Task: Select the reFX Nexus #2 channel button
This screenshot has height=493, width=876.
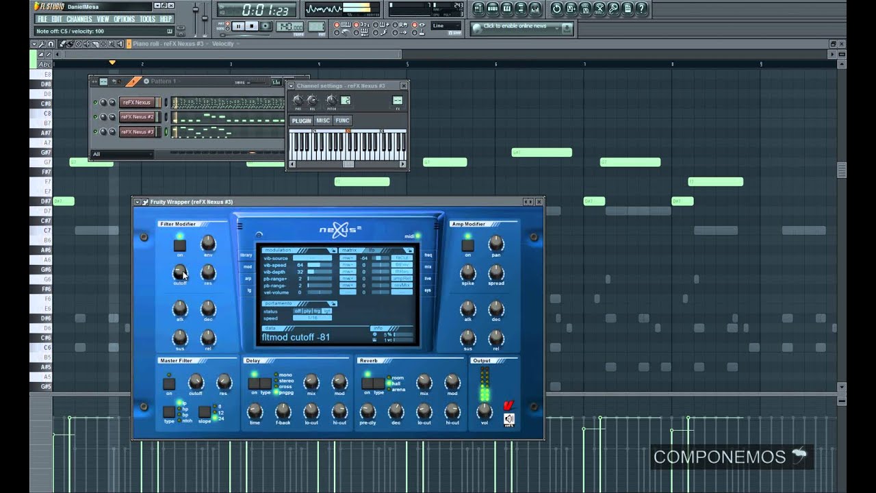Action: tap(138, 117)
